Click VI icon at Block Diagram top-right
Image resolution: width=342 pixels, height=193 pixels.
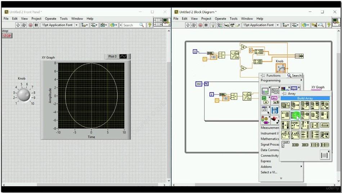click(336, 22)
